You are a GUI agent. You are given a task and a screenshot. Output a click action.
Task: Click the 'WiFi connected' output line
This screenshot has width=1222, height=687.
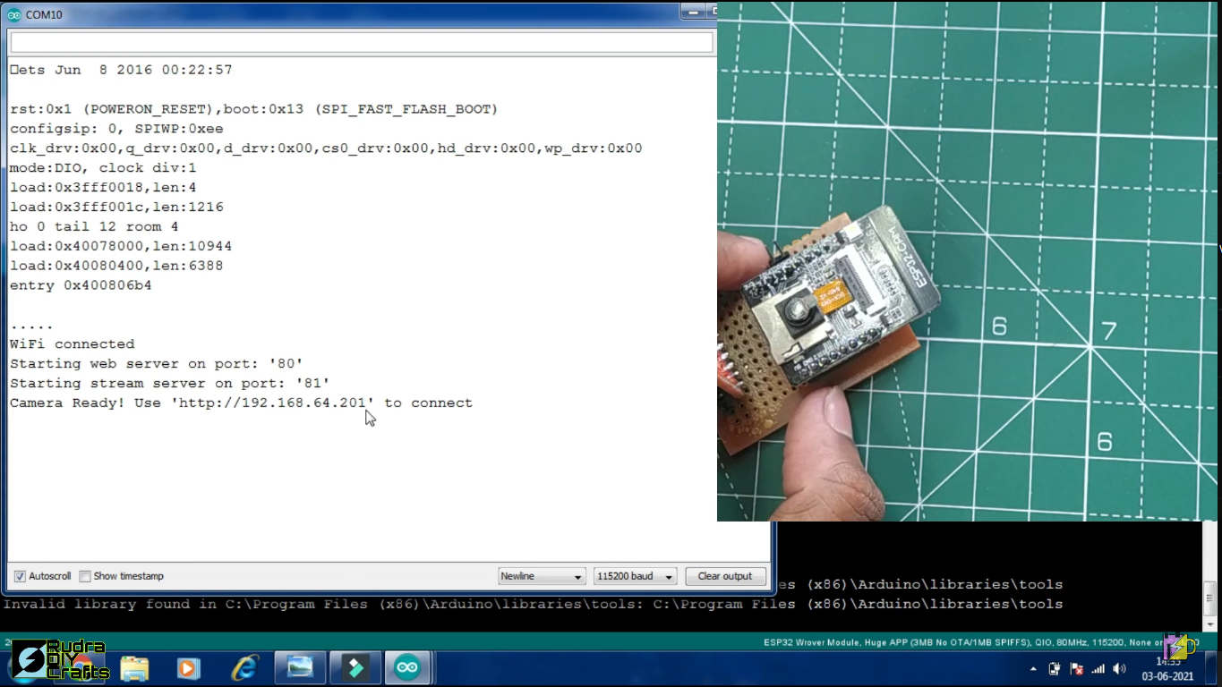(73, 344)
